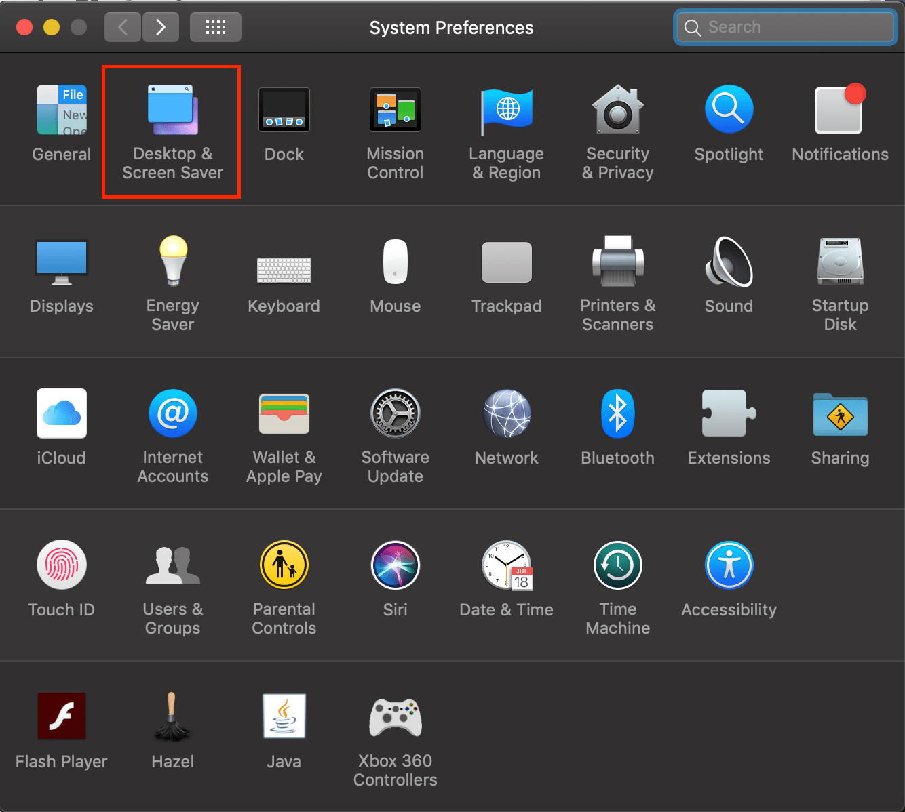Minimize the System Preferences window
The height and width of the screenshot is (812, 905).
tap(52, 27)
